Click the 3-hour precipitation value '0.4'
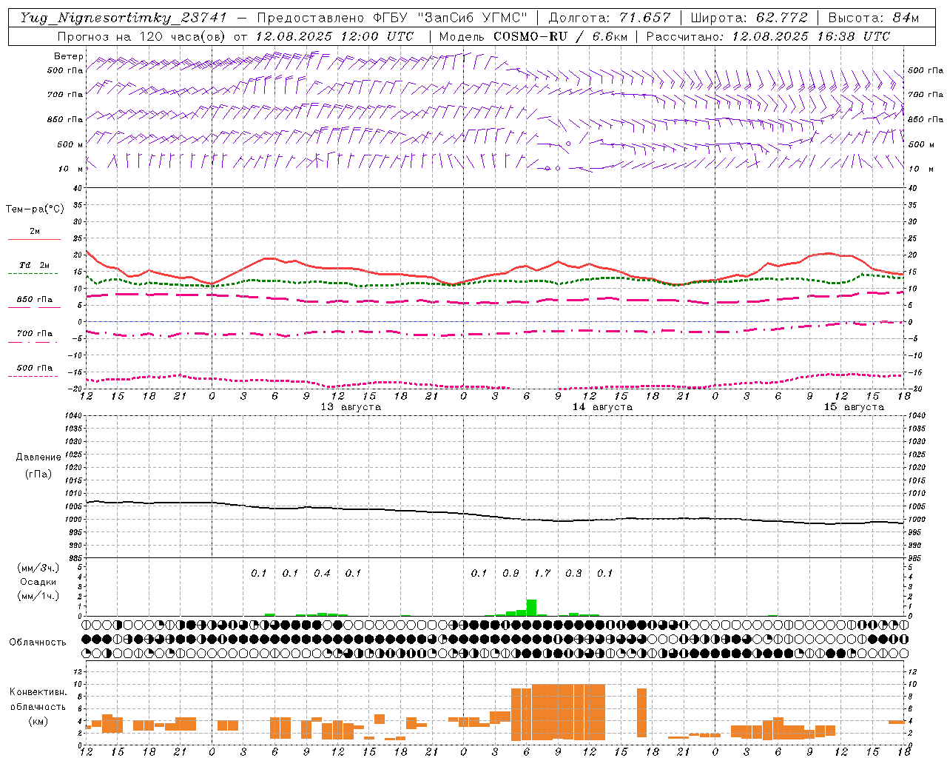Screen dimensions: 947x758 [322, 573]
